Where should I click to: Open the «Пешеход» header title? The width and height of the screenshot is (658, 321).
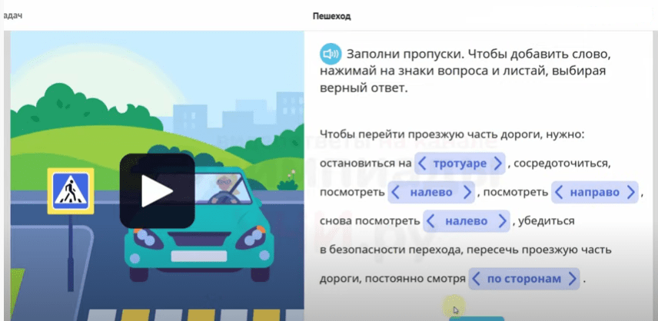[332, 15]
